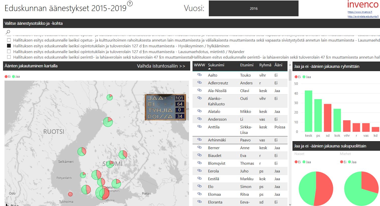The height and width of the screenshot is (206, 380).
Task: Open the Vuosi 2016 year selector
Action: coord(253,9)
